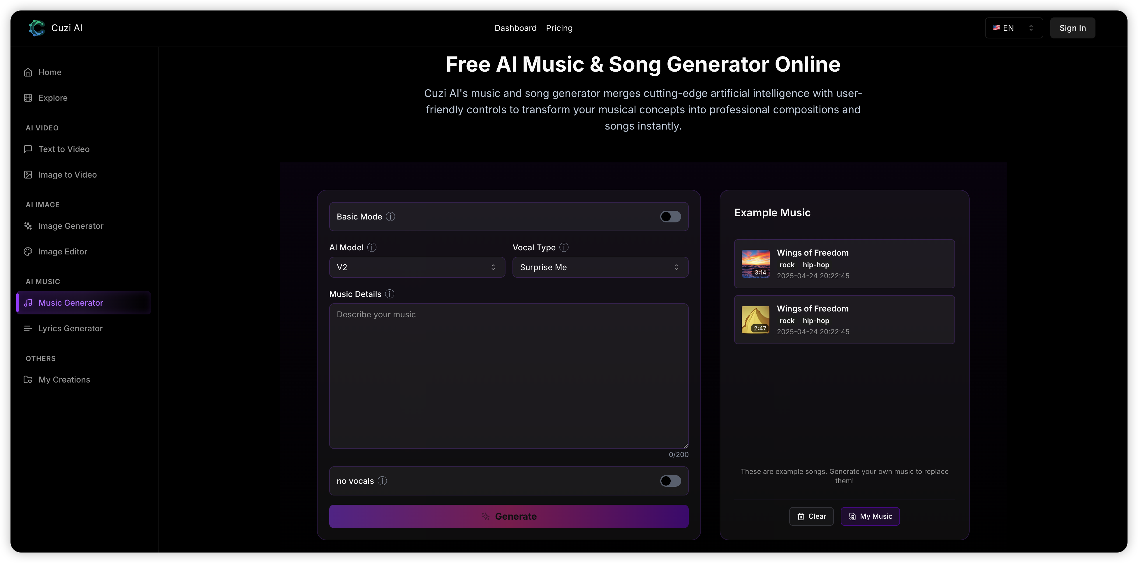The height and width of the screenshot is (563, 1138).
Task: Click the rock tag on the 2:47 song
Action: pyautogui.click(x=787, y=321)
